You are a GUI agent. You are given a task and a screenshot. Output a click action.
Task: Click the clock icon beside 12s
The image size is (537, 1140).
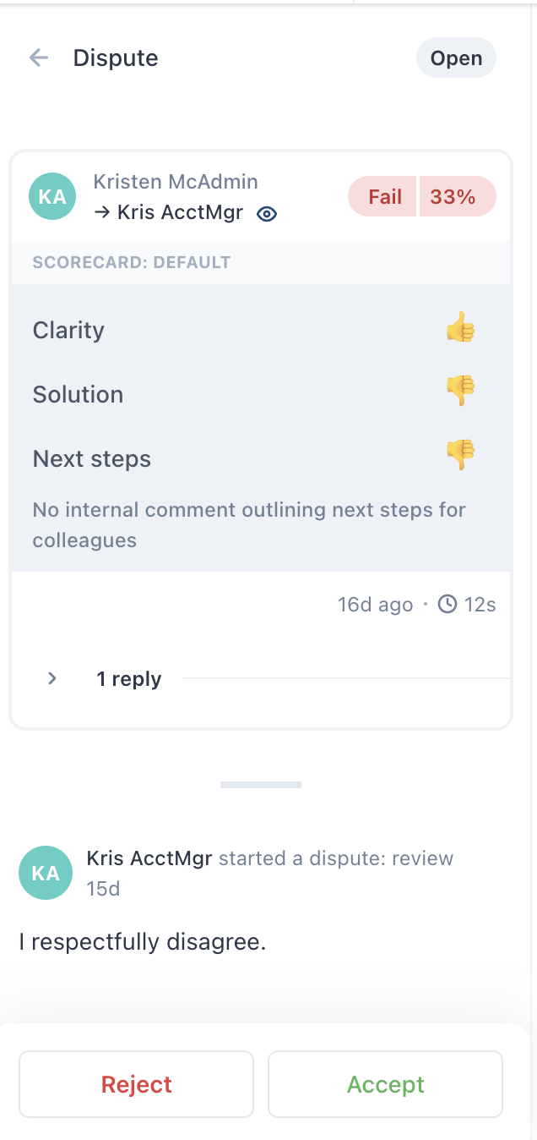(x=447, y=605)
